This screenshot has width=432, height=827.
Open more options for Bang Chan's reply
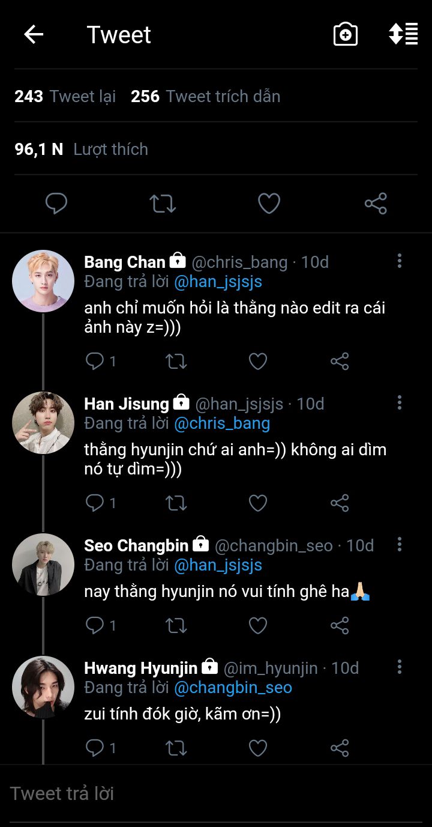click(400, 261)
